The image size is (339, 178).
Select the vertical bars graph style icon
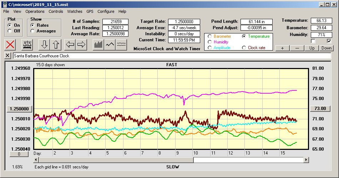click(98, 44)
